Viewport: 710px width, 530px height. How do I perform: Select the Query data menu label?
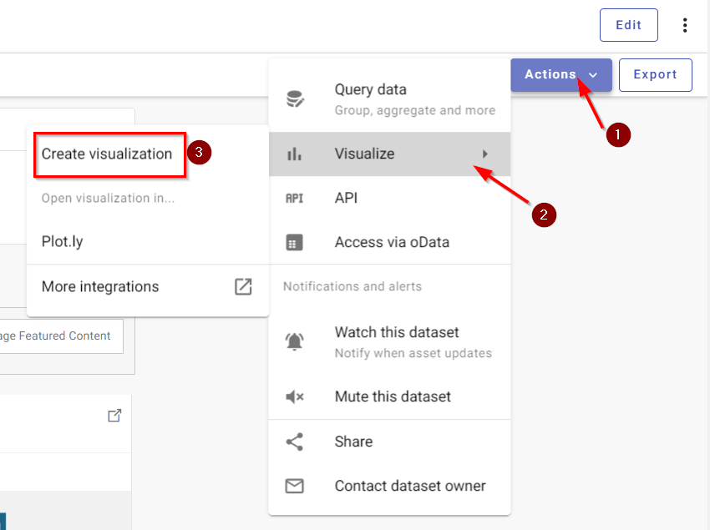[371, 90]
